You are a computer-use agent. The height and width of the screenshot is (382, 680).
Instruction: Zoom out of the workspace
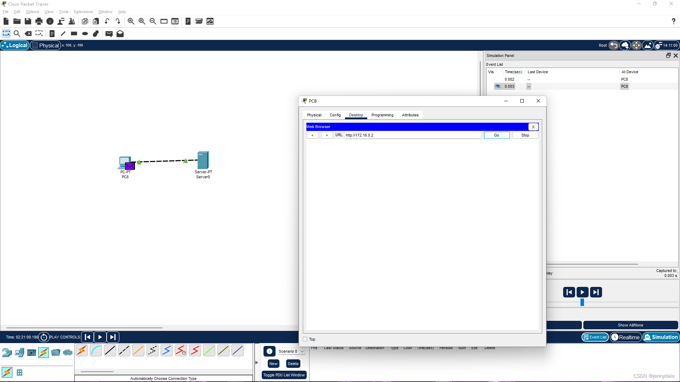click(153, 22)
